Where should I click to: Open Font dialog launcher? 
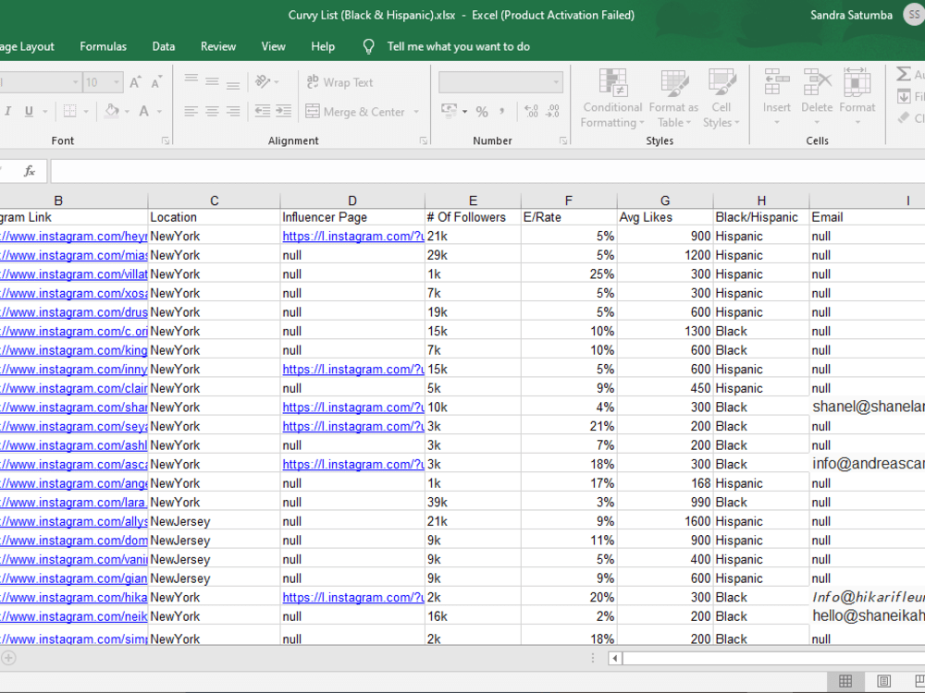[x=166, y=140]
